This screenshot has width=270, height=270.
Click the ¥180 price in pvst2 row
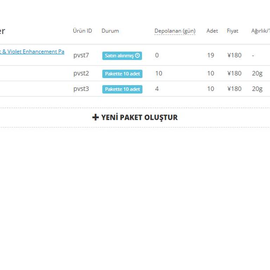234,73
